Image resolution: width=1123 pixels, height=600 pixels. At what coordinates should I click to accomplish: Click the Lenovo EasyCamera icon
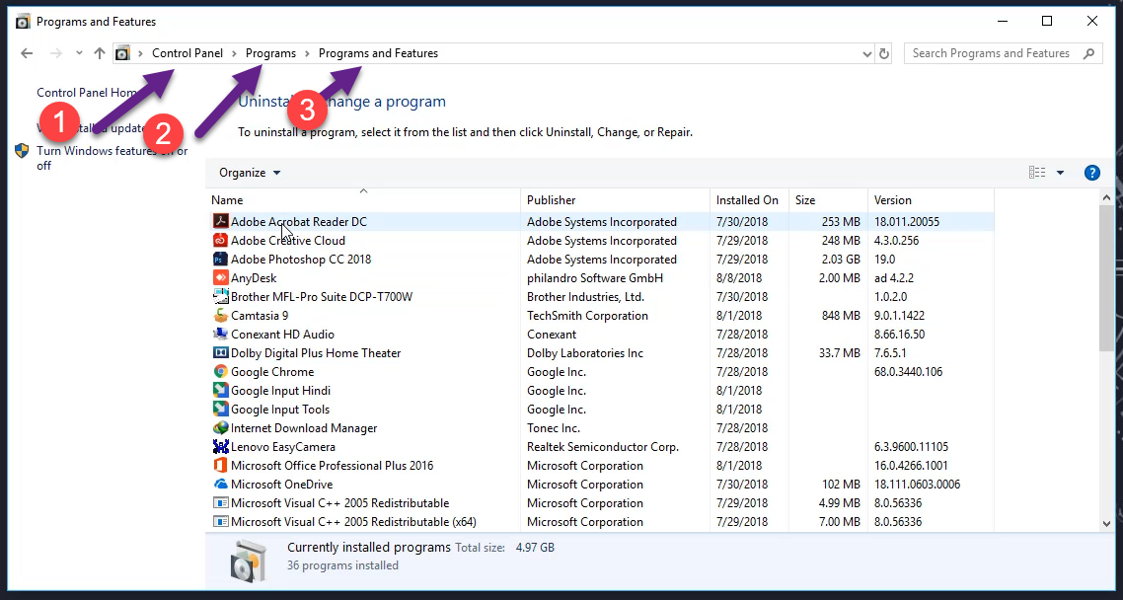tap(221, 446)
